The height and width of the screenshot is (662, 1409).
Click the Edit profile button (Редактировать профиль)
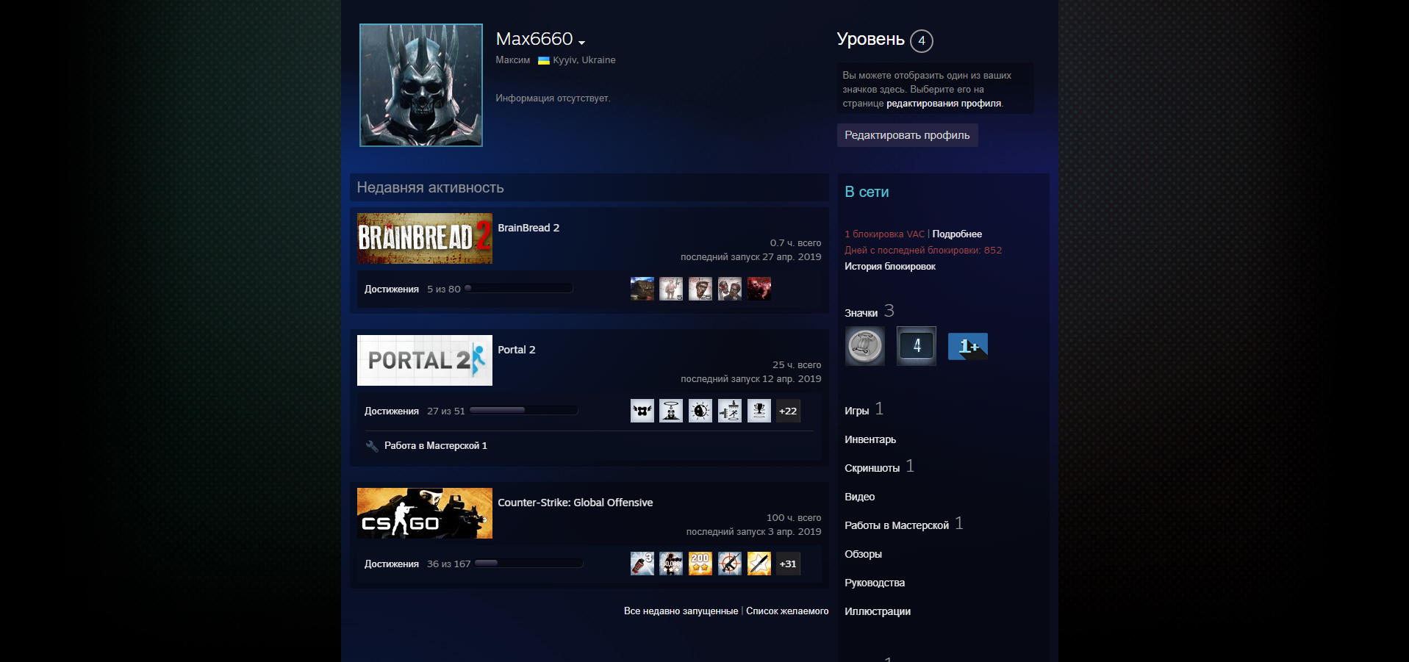click(907, 135)
